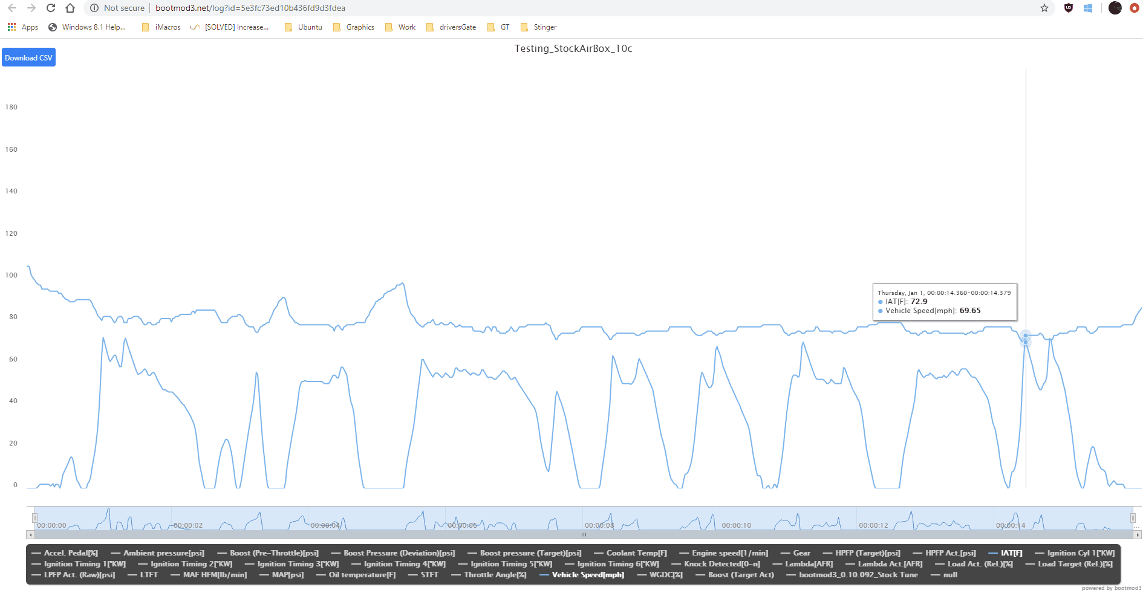Reload the current page
The image size is (1143, 593).
click(51, 8)
